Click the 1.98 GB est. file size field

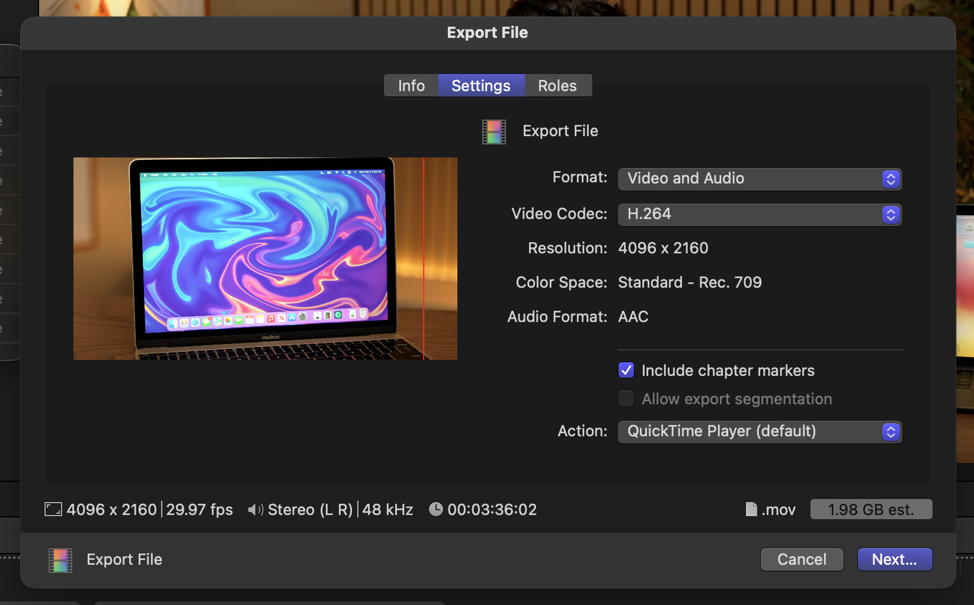(x=870, y=510)
